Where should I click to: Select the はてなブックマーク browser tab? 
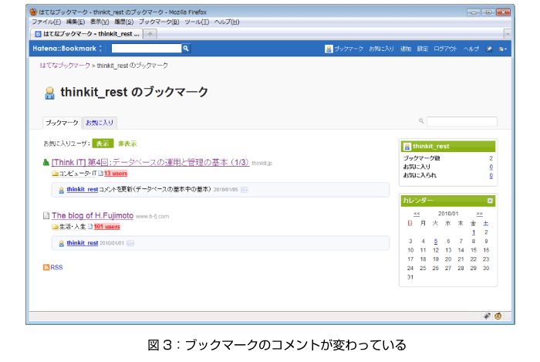(x=86, y=34)
